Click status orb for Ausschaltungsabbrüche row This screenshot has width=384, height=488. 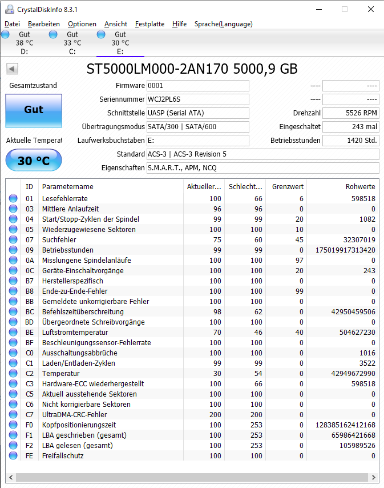click(x=13, y=353)
